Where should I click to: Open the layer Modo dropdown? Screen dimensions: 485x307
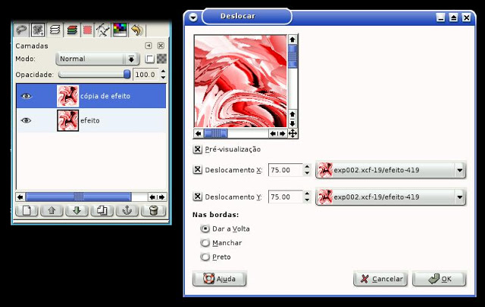pyautogui.click(x=99, y=58)
